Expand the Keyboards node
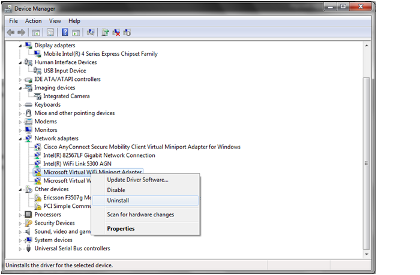 tap(20, 105)
